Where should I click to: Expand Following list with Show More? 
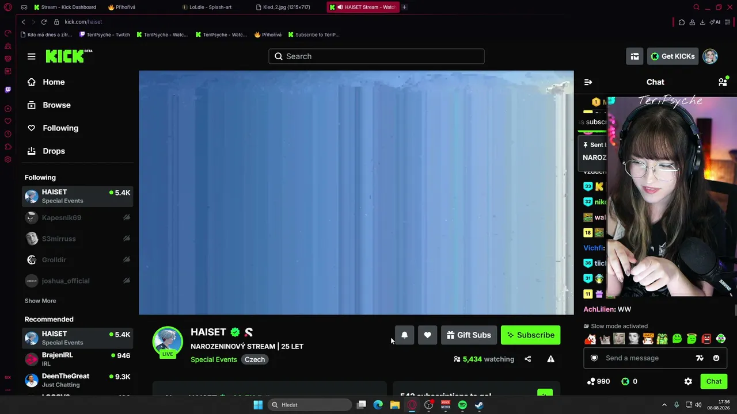tap(40, 301)
